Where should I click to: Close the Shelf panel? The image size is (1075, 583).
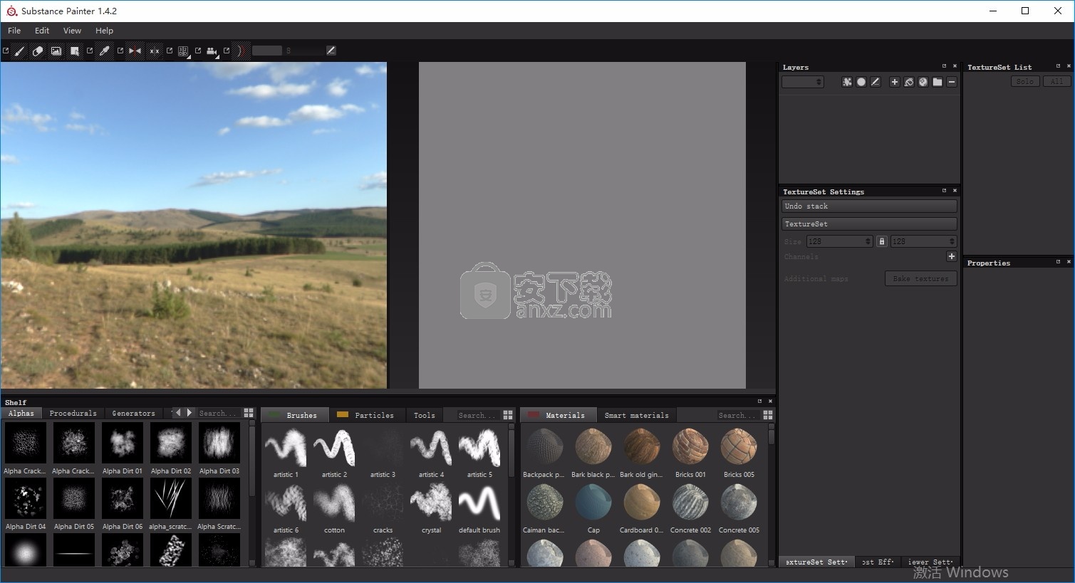770,401
